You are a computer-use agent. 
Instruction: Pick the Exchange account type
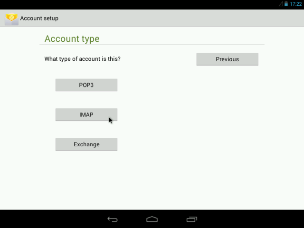tap(86, 144)
